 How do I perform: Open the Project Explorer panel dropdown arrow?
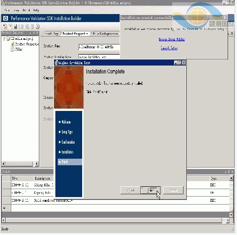[31, 33]
